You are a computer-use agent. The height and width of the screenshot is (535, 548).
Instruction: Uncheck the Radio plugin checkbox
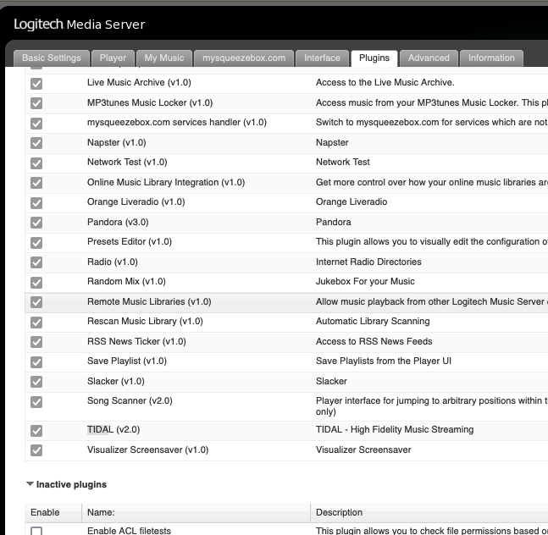pyautogui.click(x=36, y=262)
